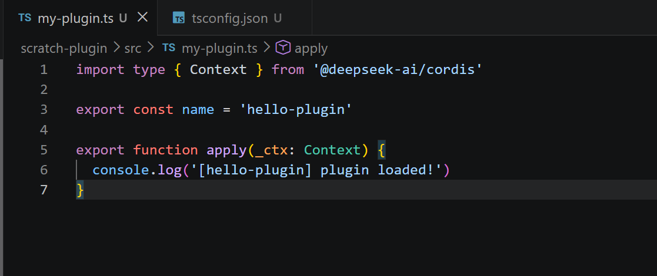Click the 'function' keyword
The width and height of the screenshot is (657, 276).
(165, 150)
